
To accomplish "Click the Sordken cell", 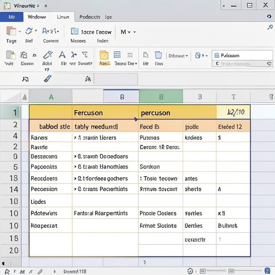I will click(161, 167).
